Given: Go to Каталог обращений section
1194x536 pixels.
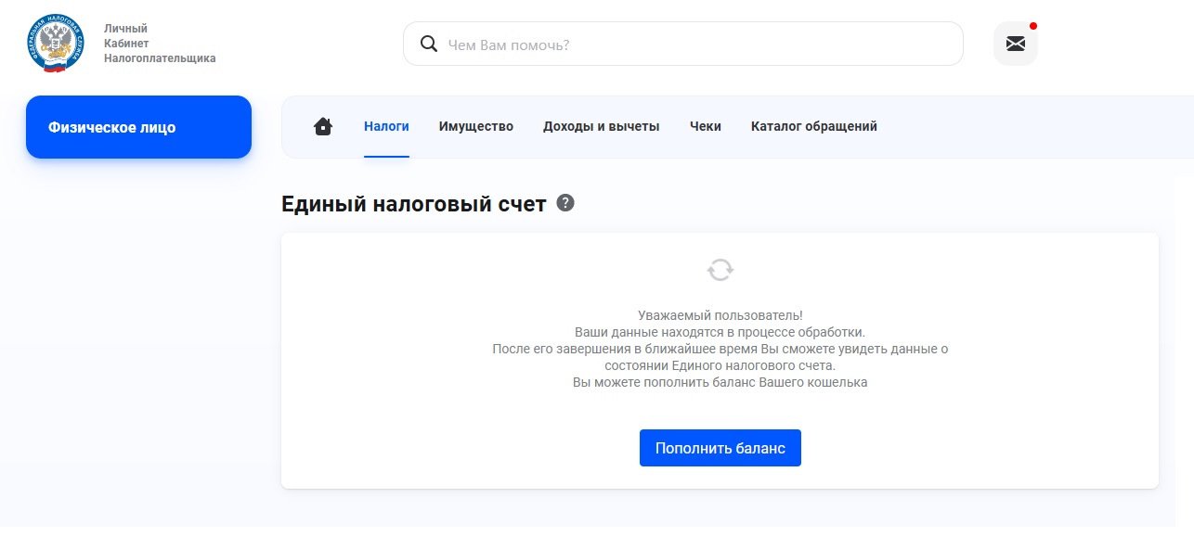Looking at the screenshot, I should click(x=813, y=126).
